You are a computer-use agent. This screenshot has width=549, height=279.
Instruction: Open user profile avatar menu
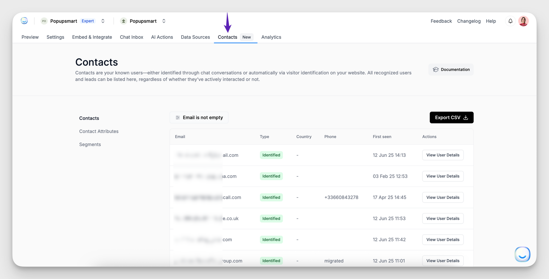click(x=523, y=21)
